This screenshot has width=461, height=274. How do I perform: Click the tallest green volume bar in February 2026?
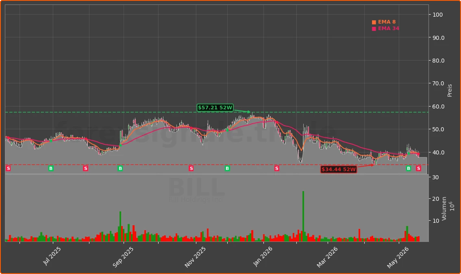pos(303,216)
